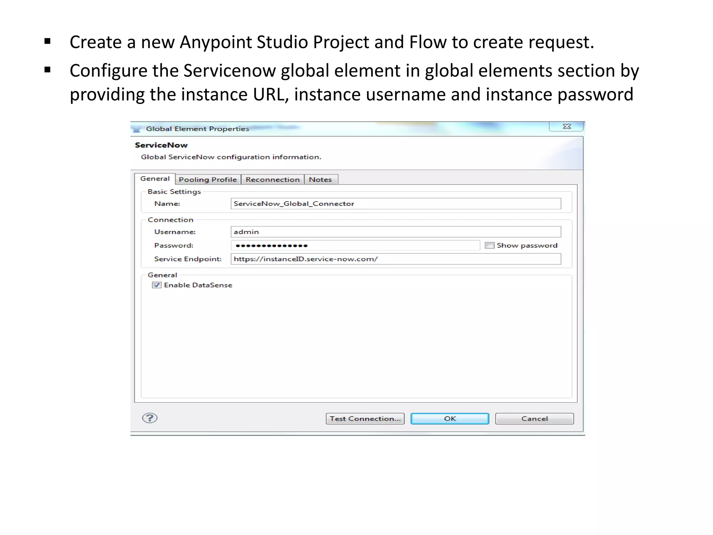Close the Global Element Properties dialog

pyautogui.click(x=566, y=126)
